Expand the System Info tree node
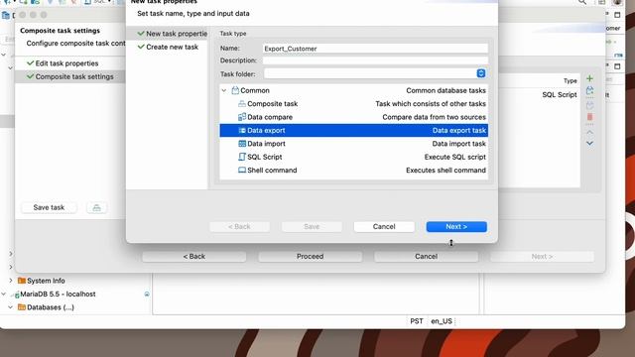The width and height of the screenshot is (635, 357). point(11,281)
